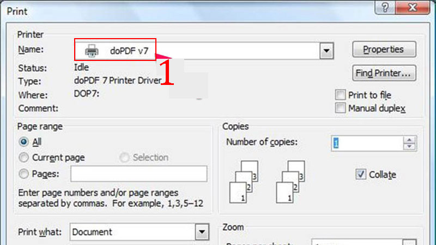This screenshot has width=436, height=245.
Task: Click the Print what: label
Action: point(40,232)
